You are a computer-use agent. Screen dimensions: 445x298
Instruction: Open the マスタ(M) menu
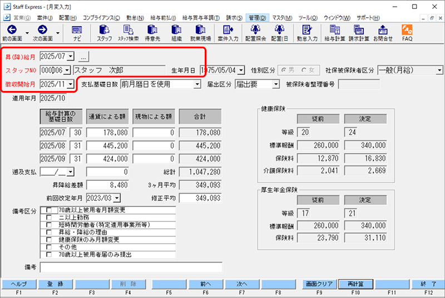click(x=282, y=18)
